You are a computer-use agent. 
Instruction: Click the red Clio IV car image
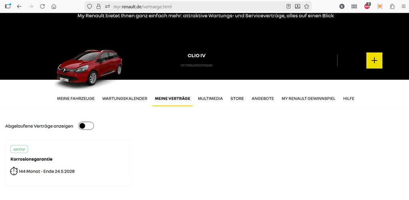point(89,67)
